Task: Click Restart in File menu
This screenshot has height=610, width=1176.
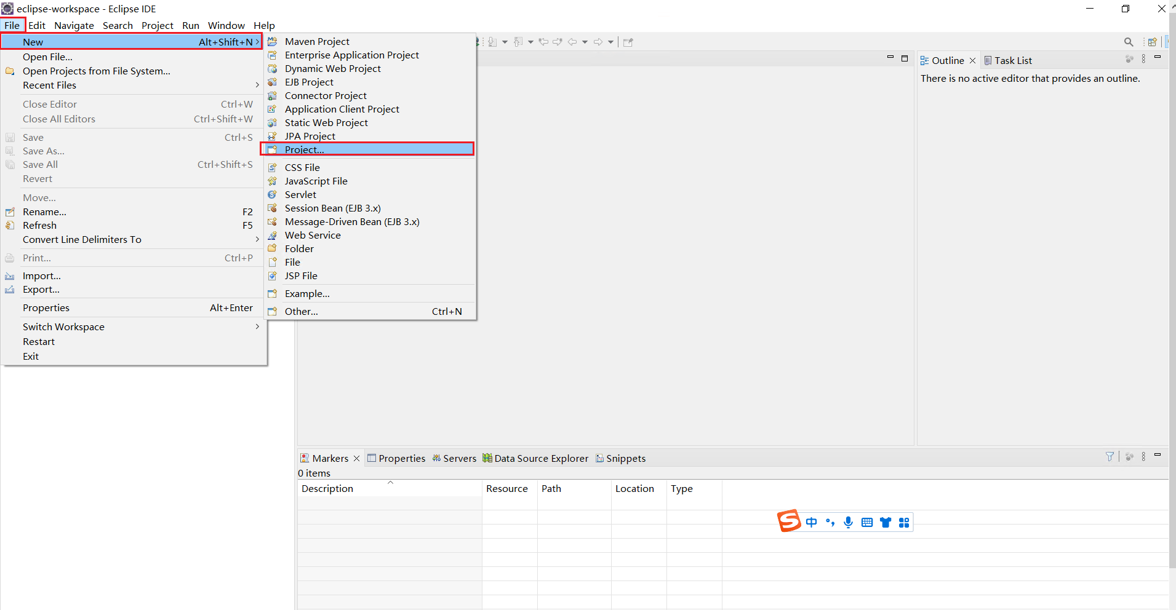Action: tap(134, 341)
